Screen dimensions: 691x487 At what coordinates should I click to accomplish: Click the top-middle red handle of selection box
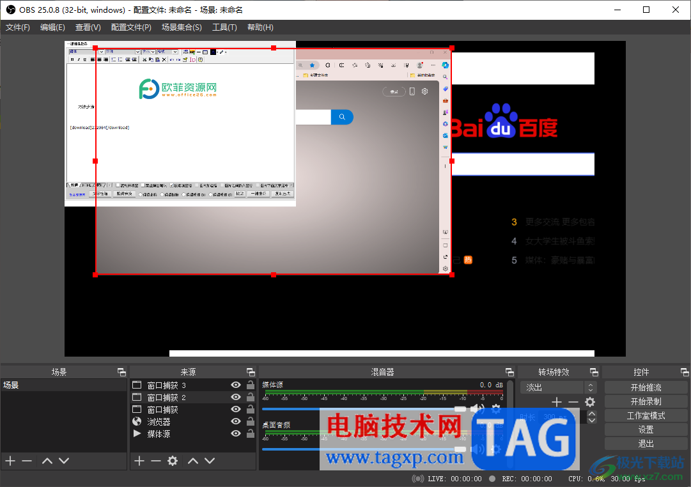274,47
